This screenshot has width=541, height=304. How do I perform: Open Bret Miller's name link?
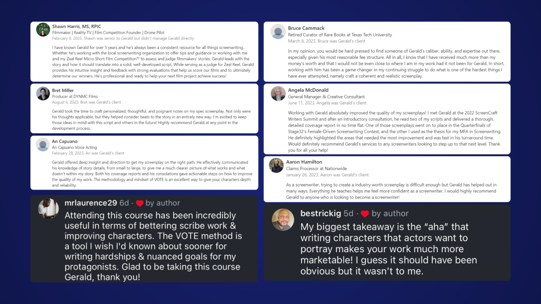click(63, 90)
